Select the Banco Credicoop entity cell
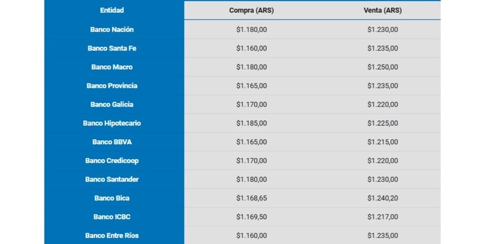This screenshot has width=485, height=244. pyautogui.click(x=112, y=161)
